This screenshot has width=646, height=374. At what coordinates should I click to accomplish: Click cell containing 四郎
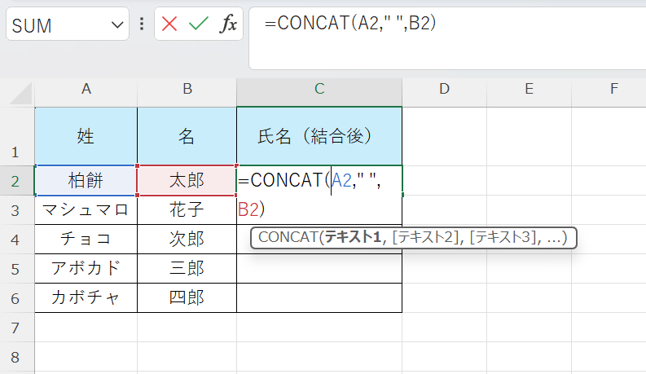pos(187,297)
